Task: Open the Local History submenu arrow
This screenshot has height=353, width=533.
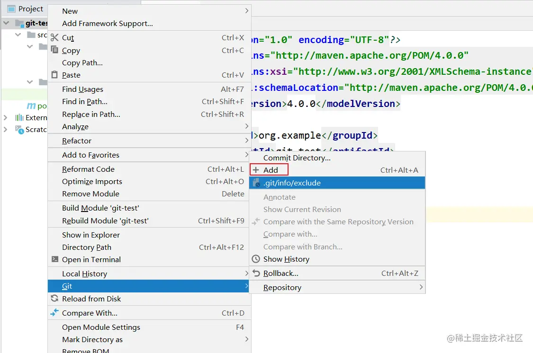Action: 247,273
